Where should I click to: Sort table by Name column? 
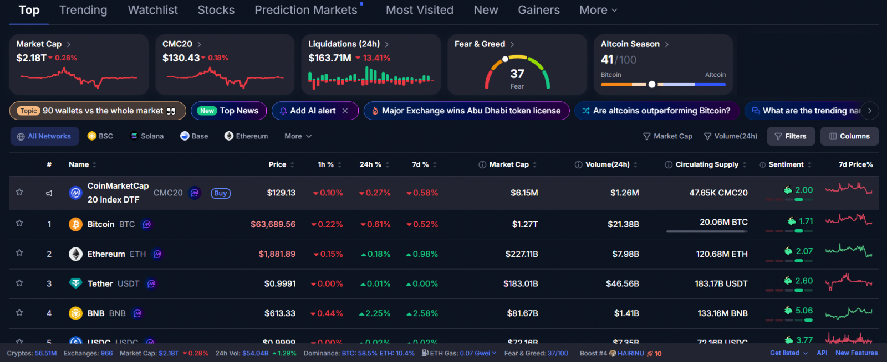(83, 164)
